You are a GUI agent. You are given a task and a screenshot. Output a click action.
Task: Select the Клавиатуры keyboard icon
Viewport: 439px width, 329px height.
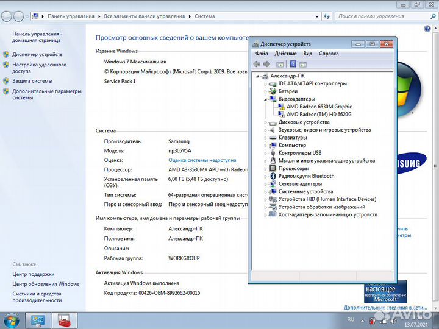pos(273,138)
